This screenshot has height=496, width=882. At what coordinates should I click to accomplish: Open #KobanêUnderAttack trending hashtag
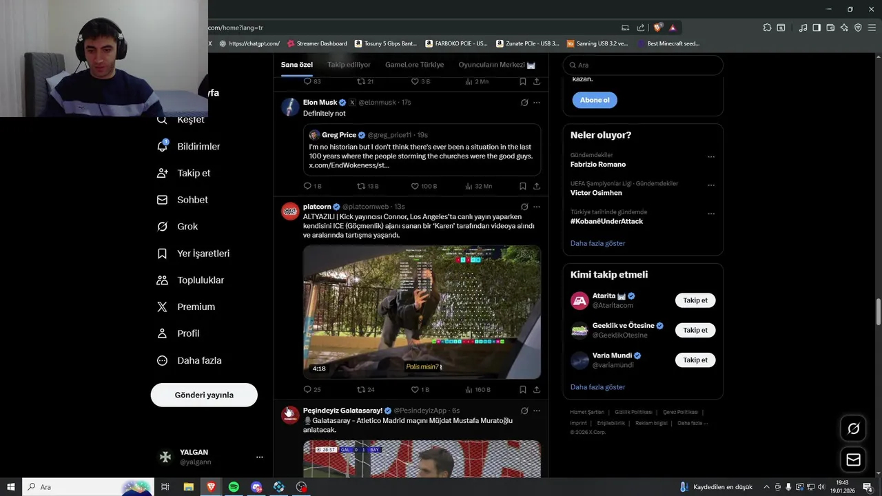[606, 221]
